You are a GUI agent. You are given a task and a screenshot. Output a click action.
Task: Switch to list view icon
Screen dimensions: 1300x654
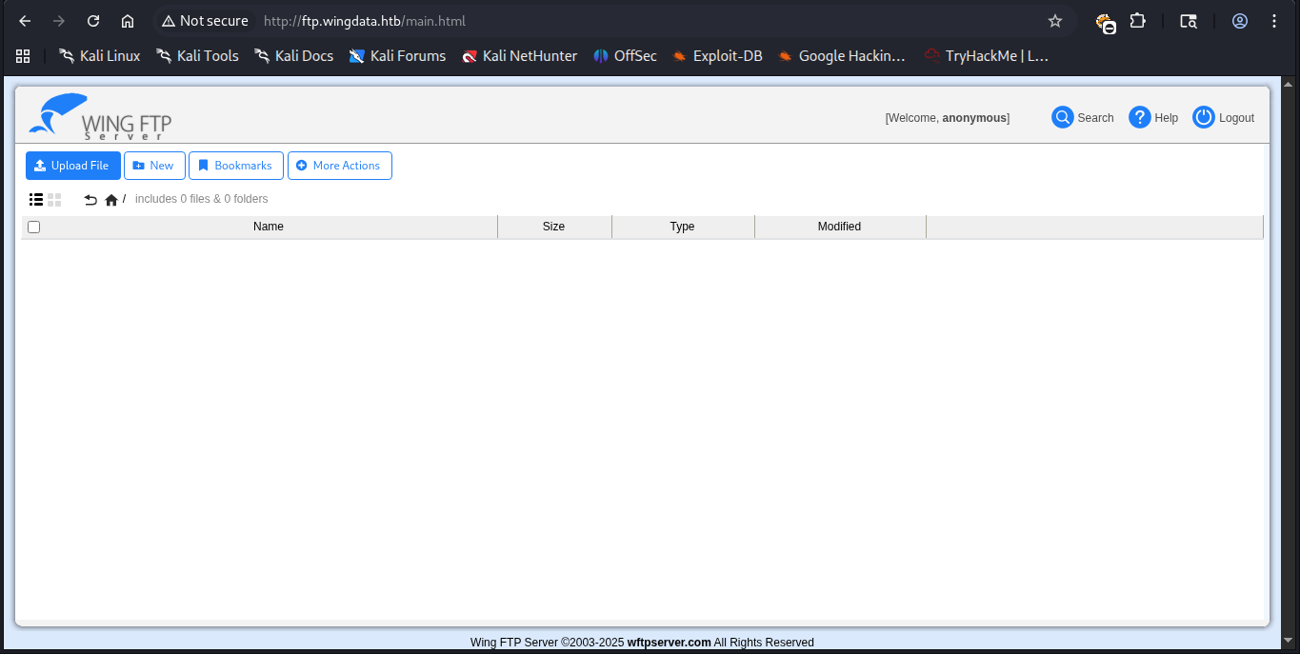pos(36,200)
